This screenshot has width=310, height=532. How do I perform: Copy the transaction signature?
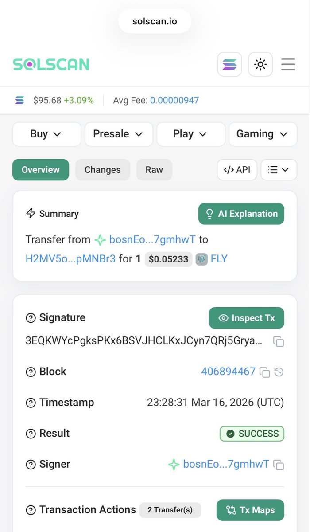[279, 341]
